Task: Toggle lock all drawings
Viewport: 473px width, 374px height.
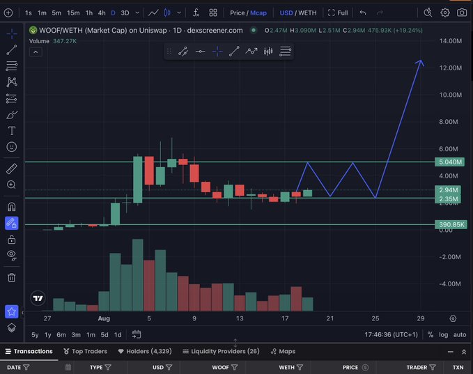Action: coord(11,240)
